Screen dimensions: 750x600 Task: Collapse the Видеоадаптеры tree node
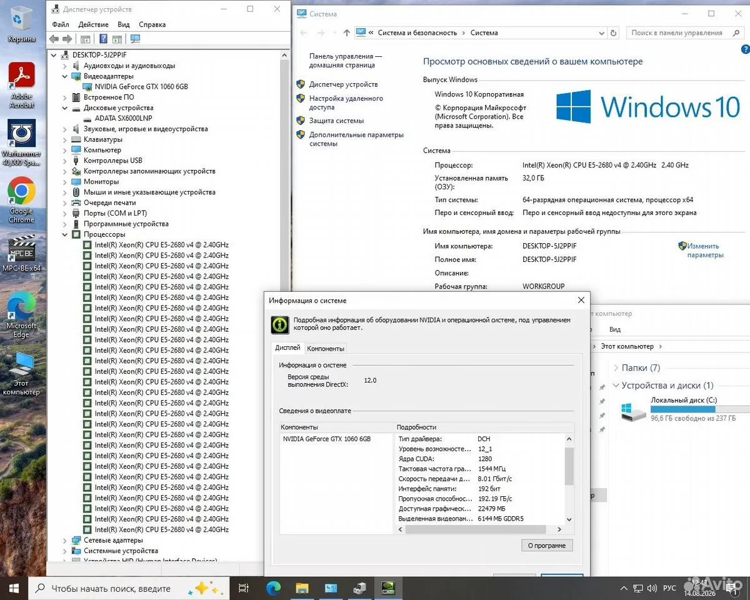click(65, 76)
